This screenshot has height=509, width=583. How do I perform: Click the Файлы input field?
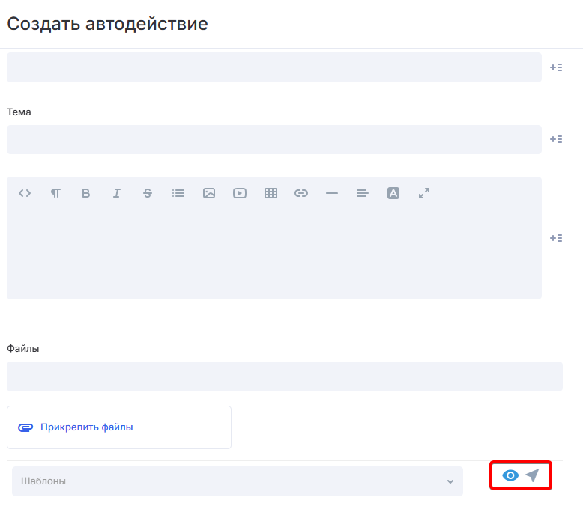(x=285, y=377)
